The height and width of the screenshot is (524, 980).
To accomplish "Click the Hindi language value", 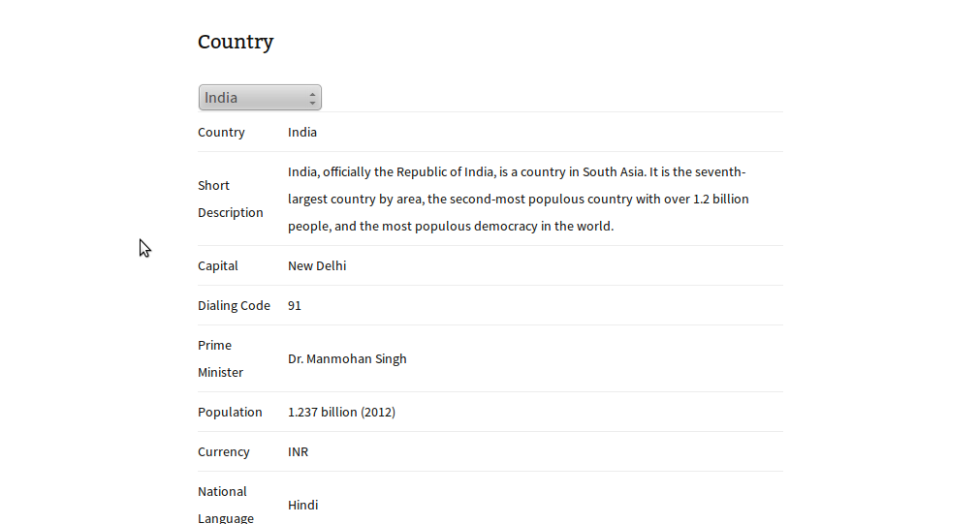I will click(303, 506).
